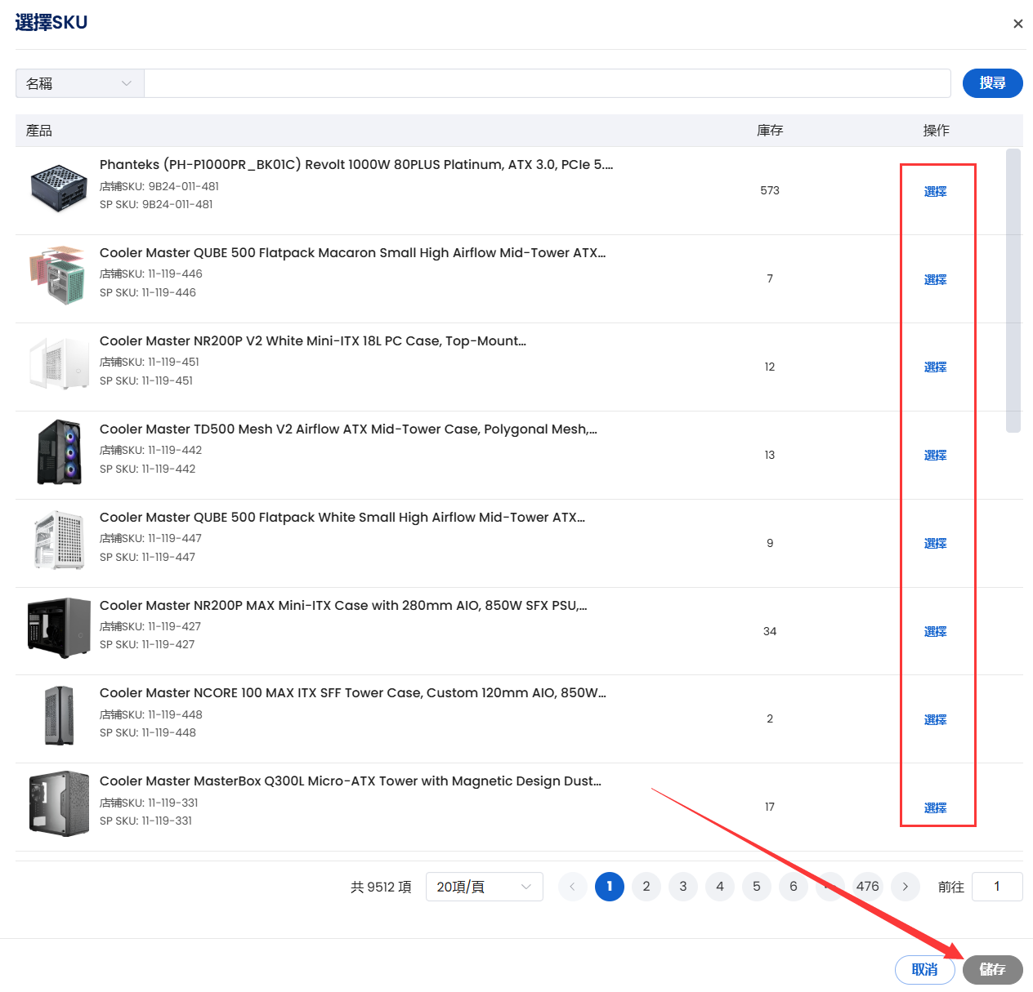Click stock value 34 for NR200P MAX
The width and height of the screenshot is (1033, 992).
coord(770,631)
